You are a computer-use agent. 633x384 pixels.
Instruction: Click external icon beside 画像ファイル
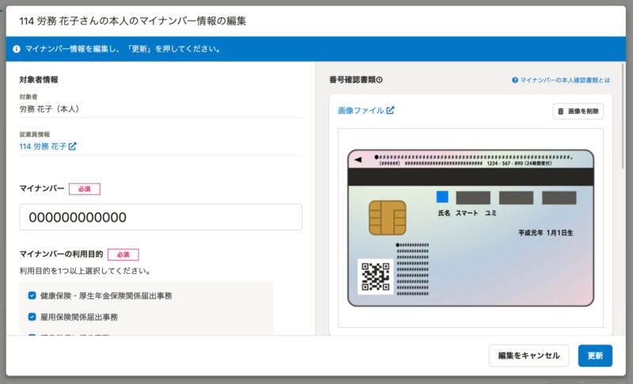tap(390, 110)
